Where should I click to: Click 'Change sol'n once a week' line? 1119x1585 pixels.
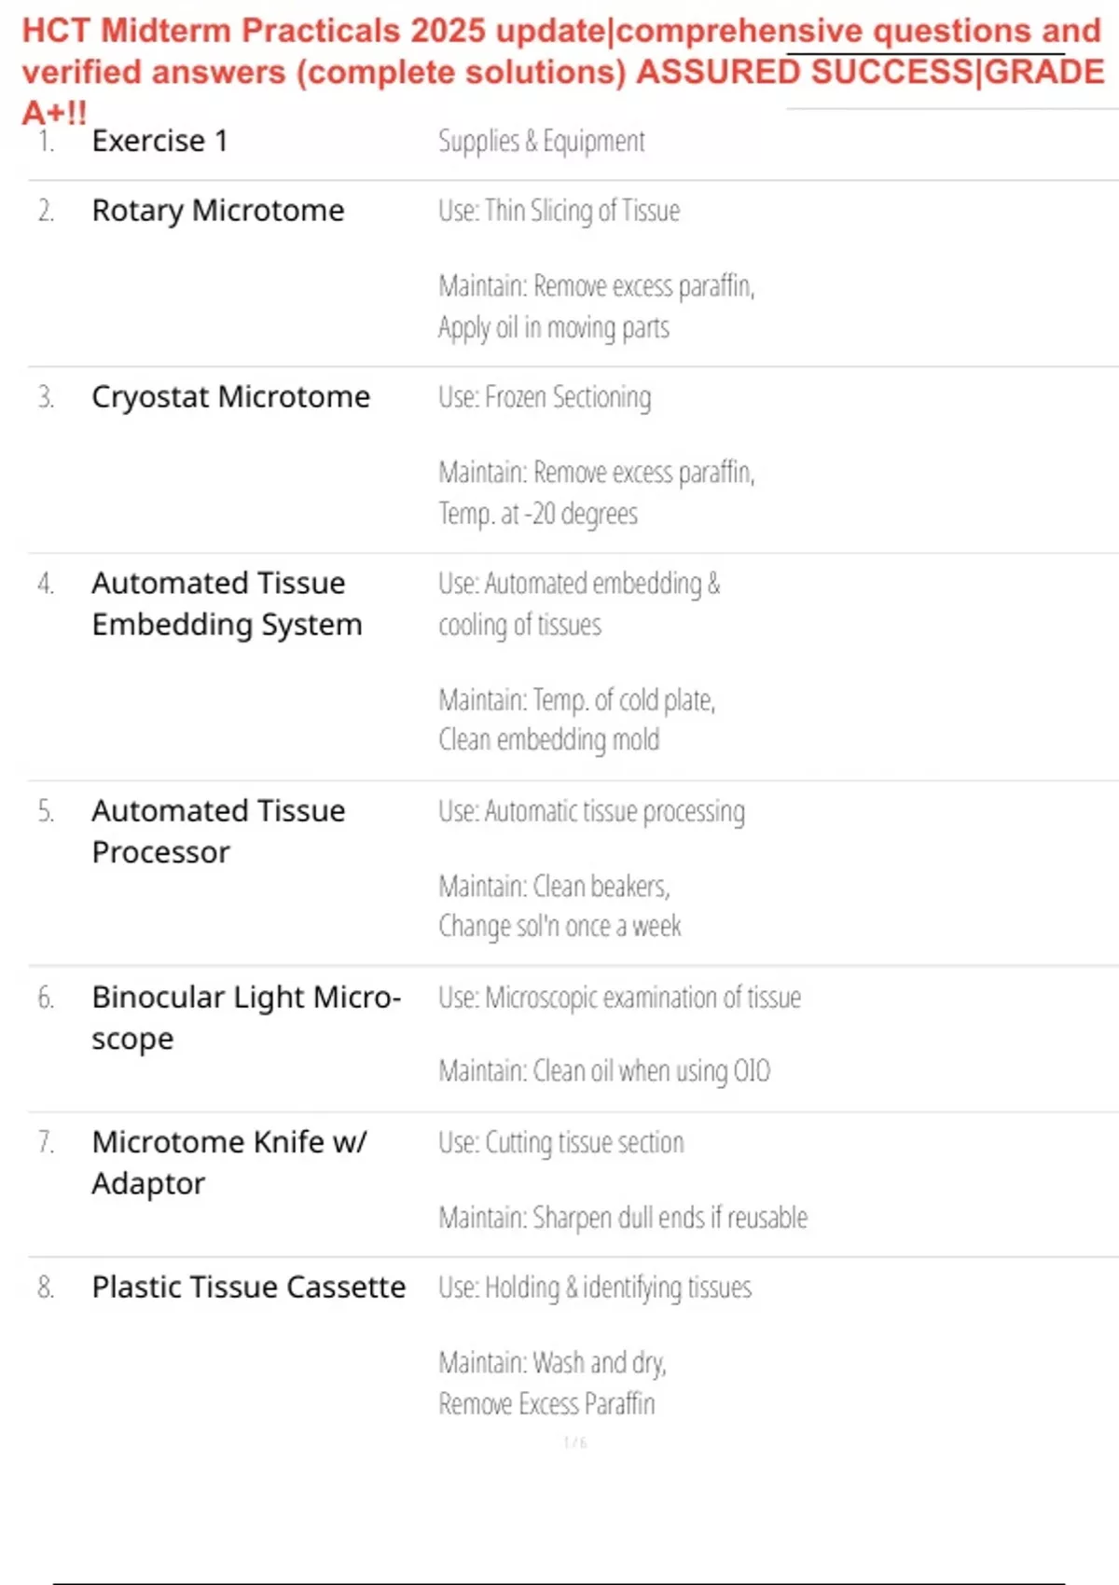click(x=559, y=926)
